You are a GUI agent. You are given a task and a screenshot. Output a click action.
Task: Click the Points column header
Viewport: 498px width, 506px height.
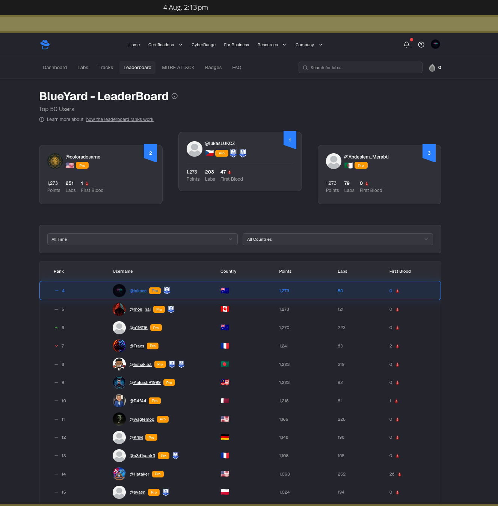[285, 271]
